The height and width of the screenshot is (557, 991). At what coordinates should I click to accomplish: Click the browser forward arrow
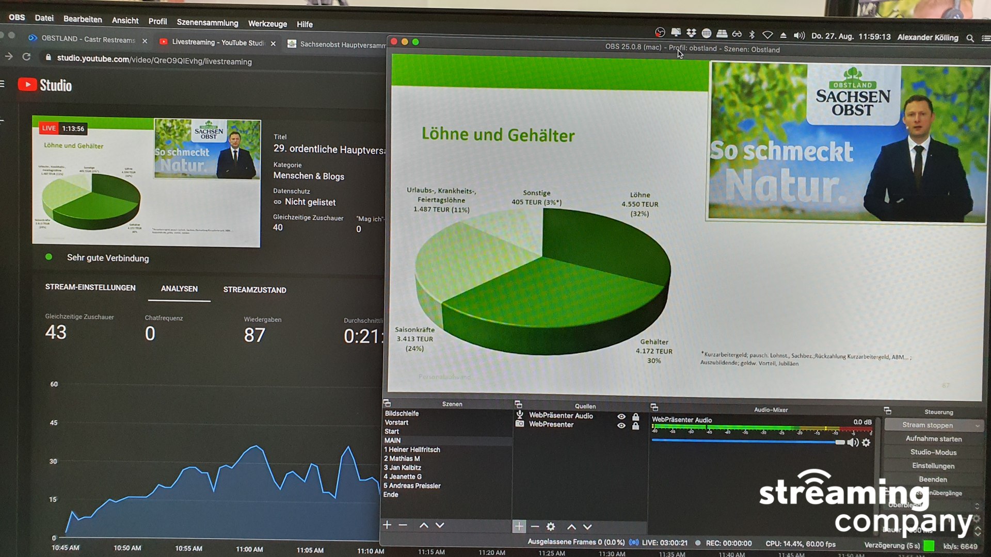click(9, 56)
